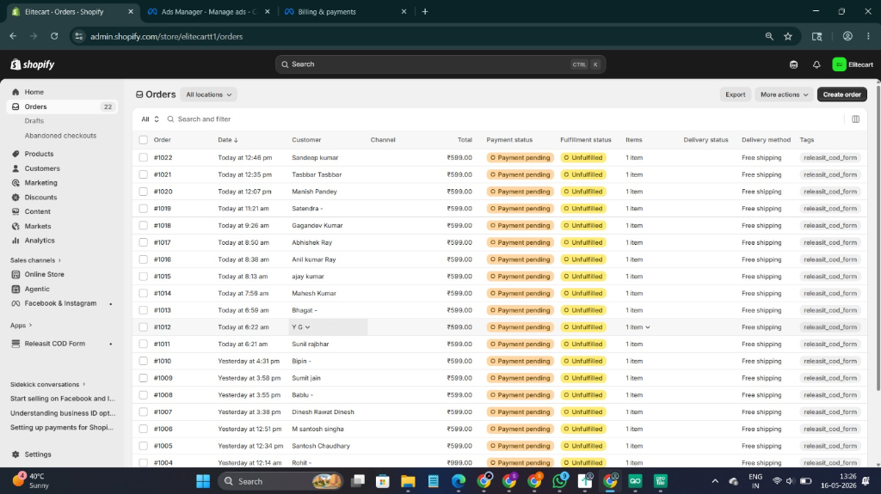Sort by the Date column header

227,140
